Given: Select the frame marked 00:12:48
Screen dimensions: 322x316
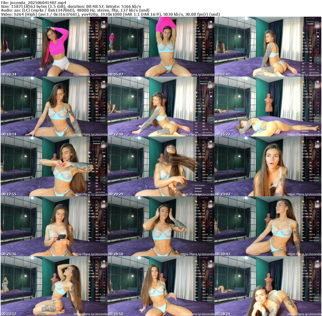Looking at the screenshot, I should (161, 106).
